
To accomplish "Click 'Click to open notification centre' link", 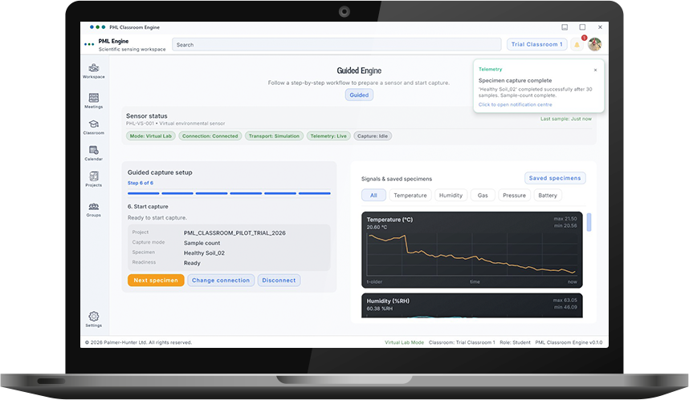I will (x=515, y=105).
